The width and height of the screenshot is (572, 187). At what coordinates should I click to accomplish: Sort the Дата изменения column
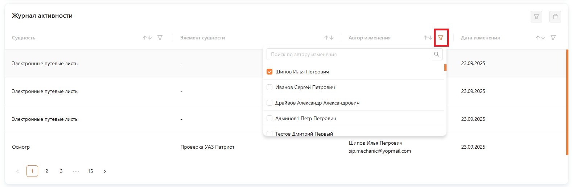540,38
